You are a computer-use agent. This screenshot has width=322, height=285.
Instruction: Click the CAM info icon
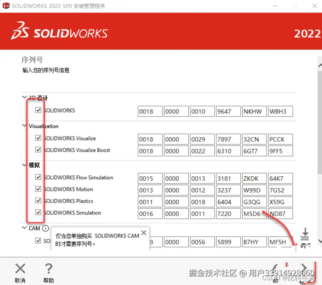tap(45, 228)
